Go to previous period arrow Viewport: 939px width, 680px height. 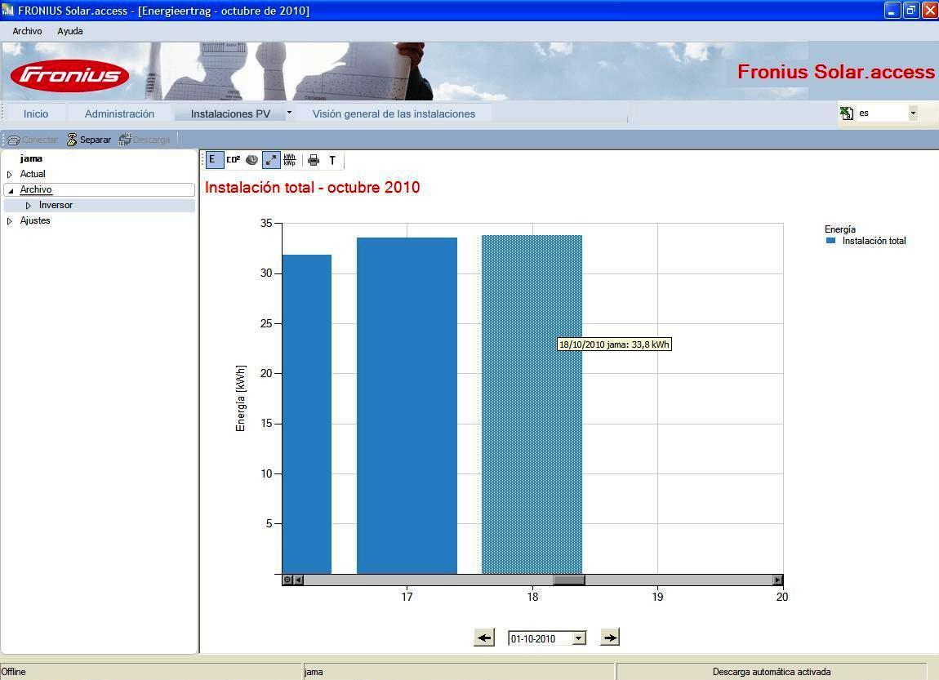pyautogui.click(x=484, y=638)
